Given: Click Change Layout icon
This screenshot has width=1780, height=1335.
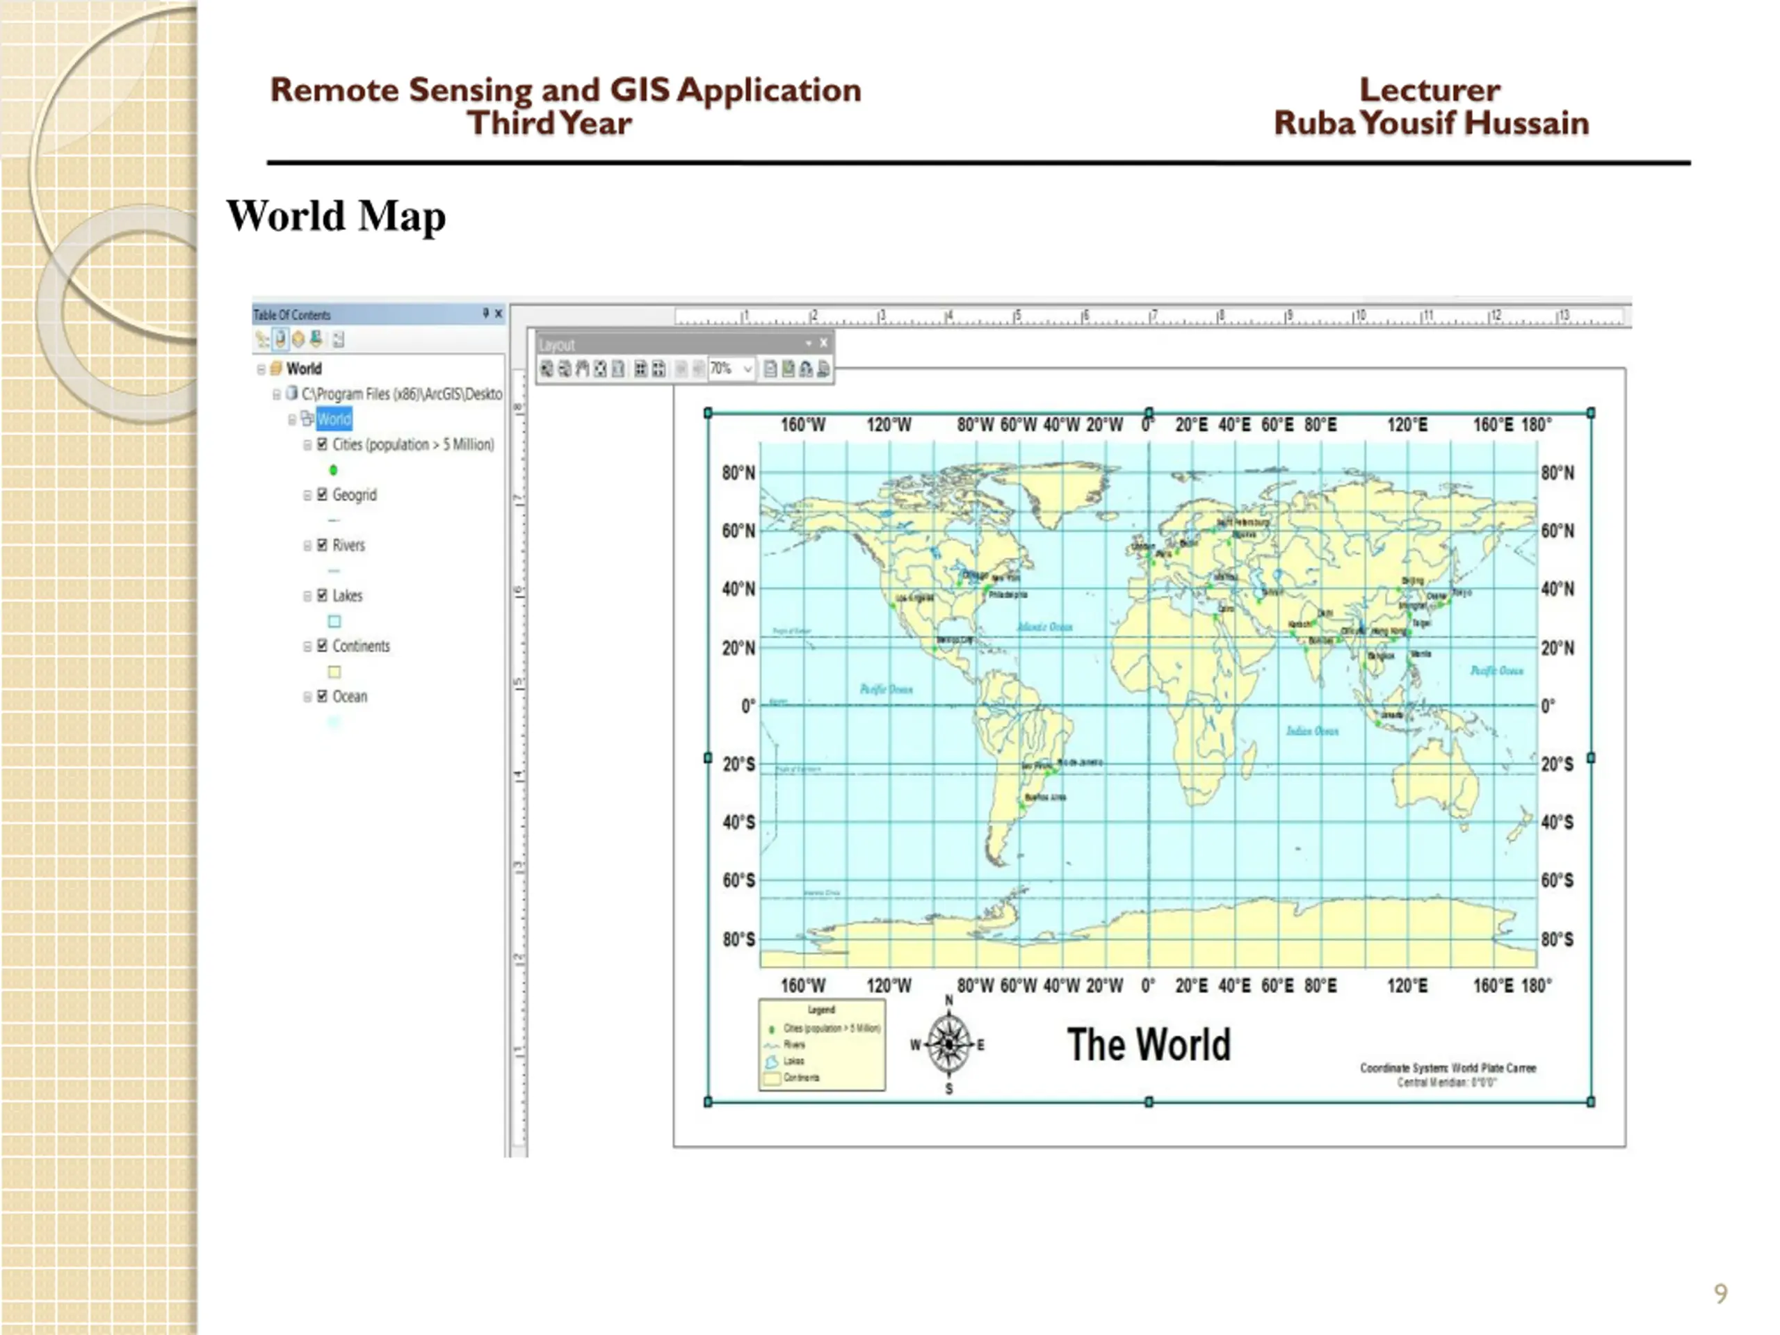Looking at the screenshot, I should click(807, 369).
